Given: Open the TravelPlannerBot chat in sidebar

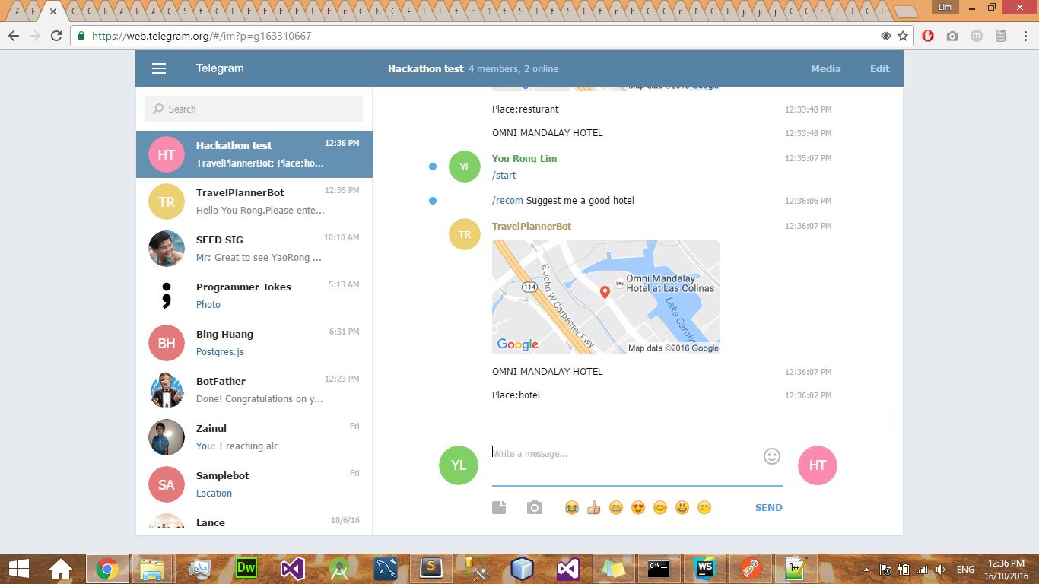Looking at the screenshot, I should tap(255, 202).
